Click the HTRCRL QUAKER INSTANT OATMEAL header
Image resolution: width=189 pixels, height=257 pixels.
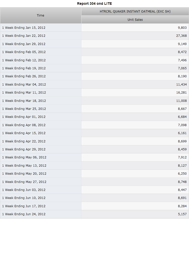[x=135, y=12]
